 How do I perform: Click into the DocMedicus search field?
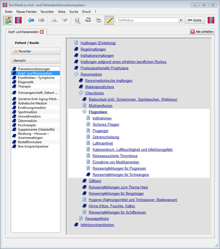[147, 20]
